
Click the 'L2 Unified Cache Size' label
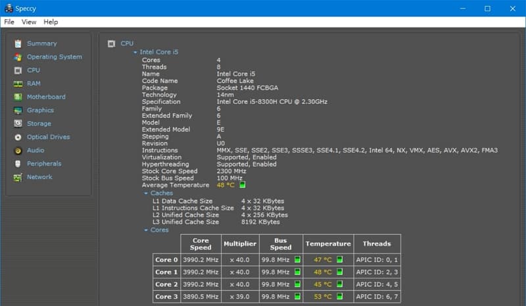186,215
